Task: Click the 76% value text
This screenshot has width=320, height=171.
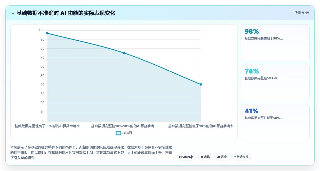Action: pyautogui.click(x=252, y=71)
